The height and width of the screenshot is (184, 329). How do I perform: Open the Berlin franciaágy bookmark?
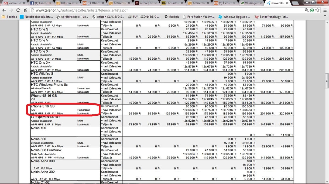pyautogui.click(x=271, y=17)
